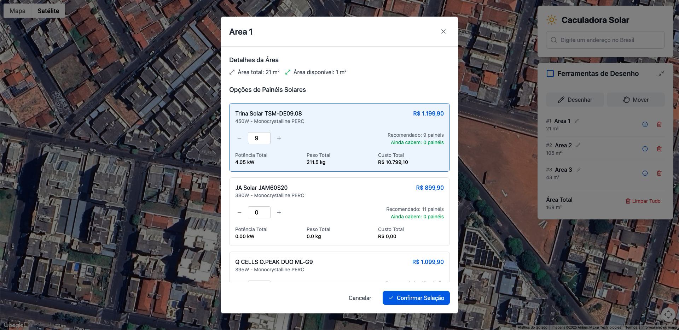Click Cancelar button
The height and width of the screenshot is (330, 679).
(360, 298)
